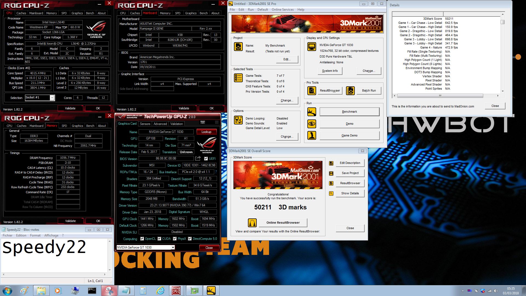Click the Save Project floppy icon
This screenshot has height=296, width=526.
click(x=331, y=173)
